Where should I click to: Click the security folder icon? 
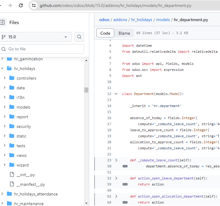click(x=12, y=126)
